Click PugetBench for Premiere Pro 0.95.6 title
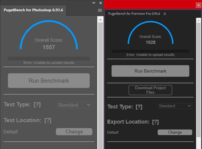Image resolution: width=202 pixels, height=149 pixels. 134,14
